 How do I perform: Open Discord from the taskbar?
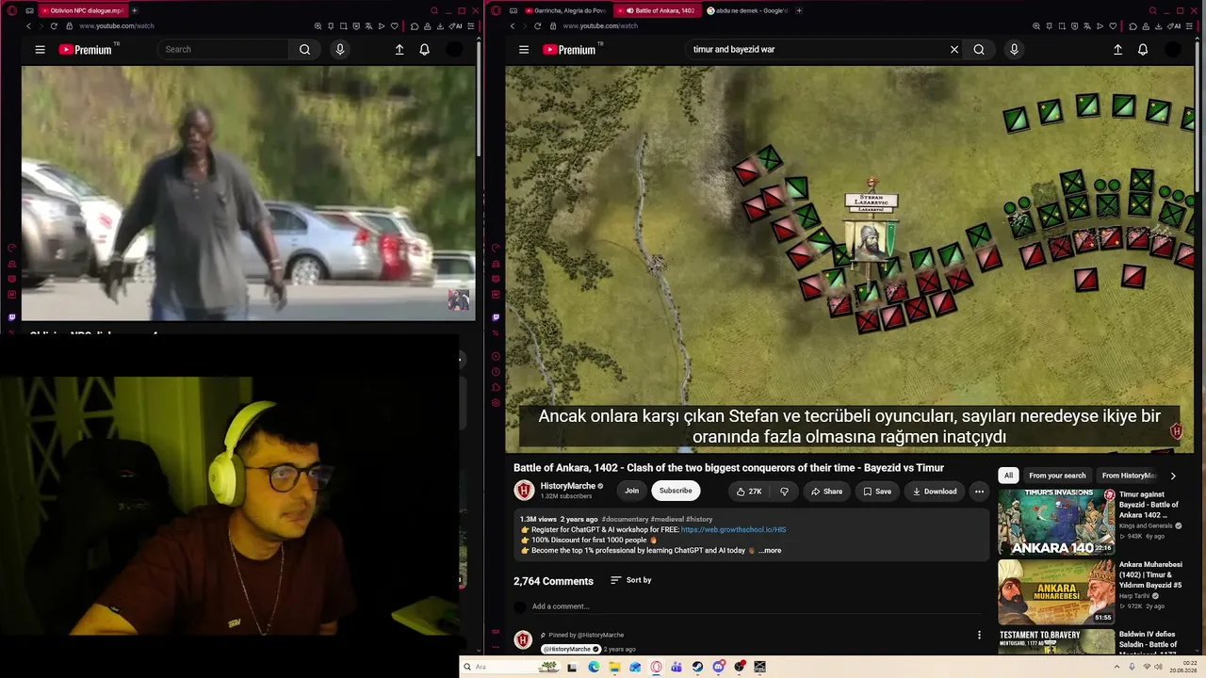[x=718, y=668]
